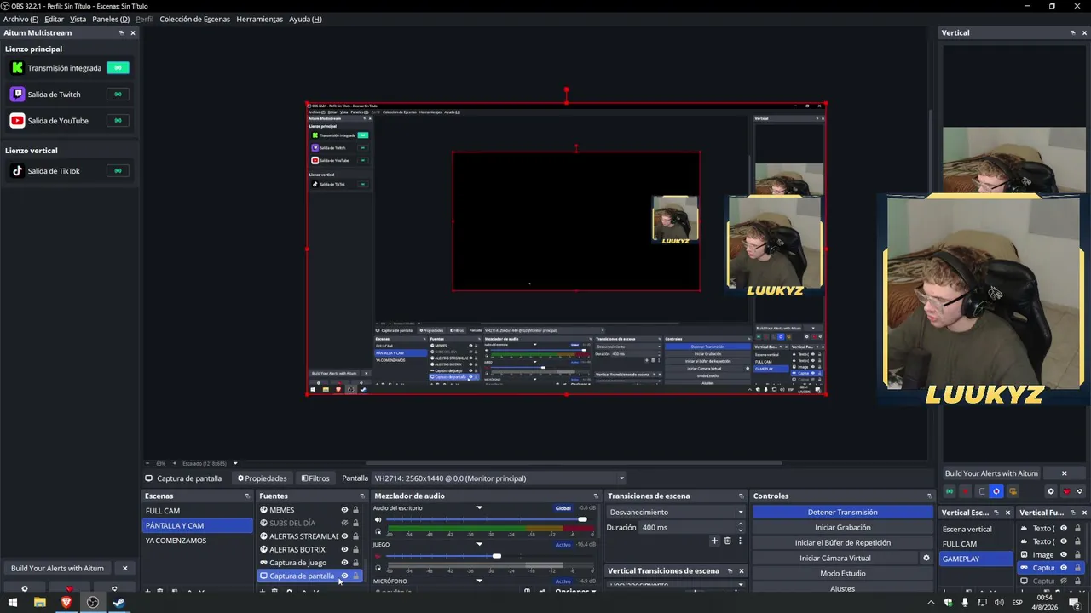The image size is (1091, 613).
Task: Open Aitum vertical settings gear
Action: (x=1050, y=491)
